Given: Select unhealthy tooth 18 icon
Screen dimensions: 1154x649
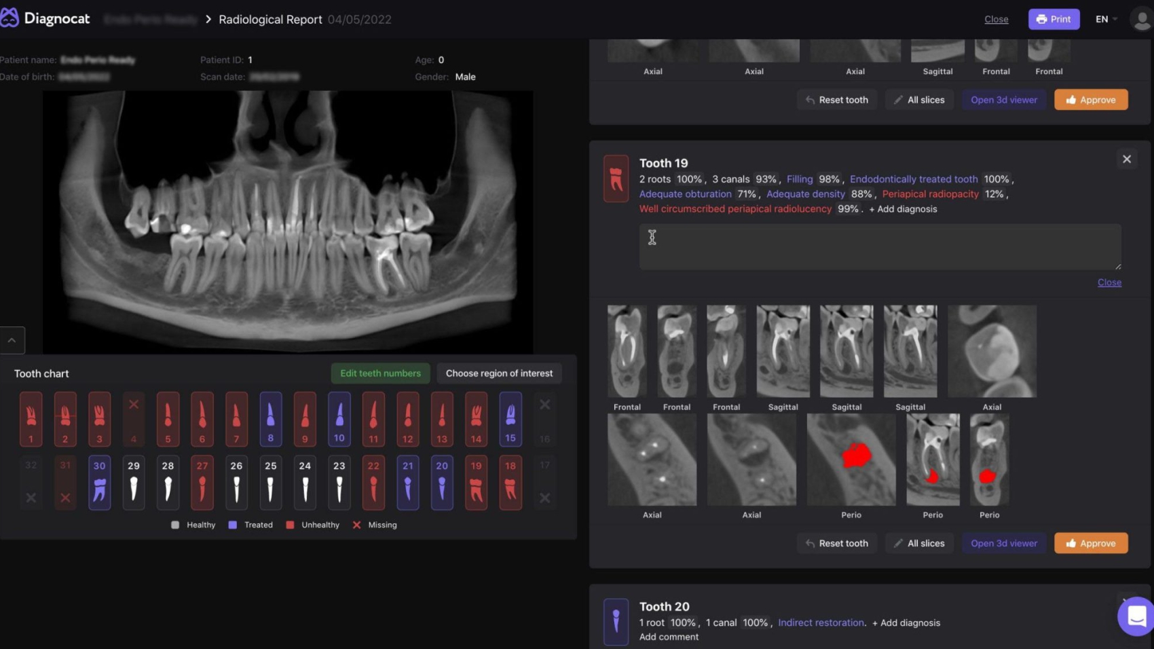Looking at the screenshot, I should click(x=510, y=483).
